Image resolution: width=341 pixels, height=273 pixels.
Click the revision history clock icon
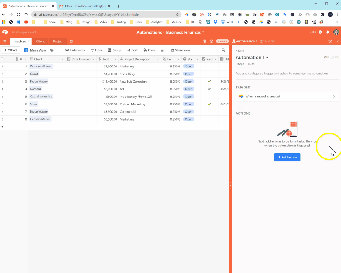coord(211,41)
